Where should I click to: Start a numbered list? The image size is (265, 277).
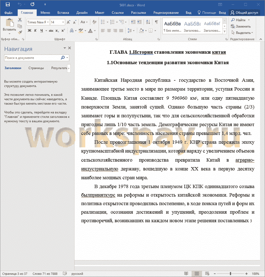(112, 22)
